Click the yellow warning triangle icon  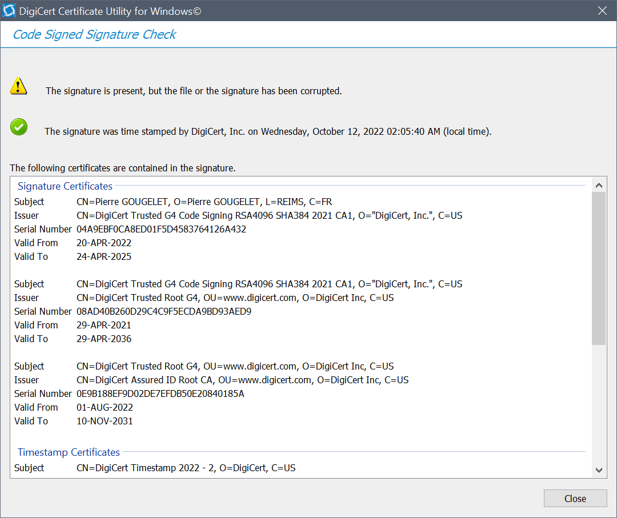pos(19,86)
